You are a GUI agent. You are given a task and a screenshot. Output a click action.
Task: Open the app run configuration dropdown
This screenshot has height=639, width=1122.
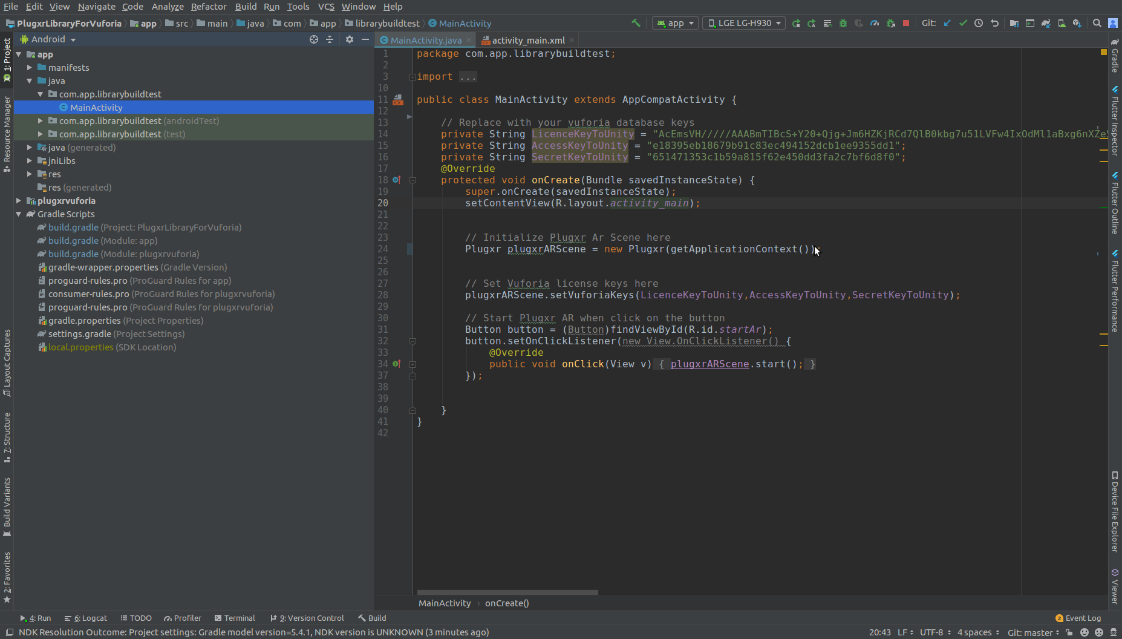click(x=676, y=23)
